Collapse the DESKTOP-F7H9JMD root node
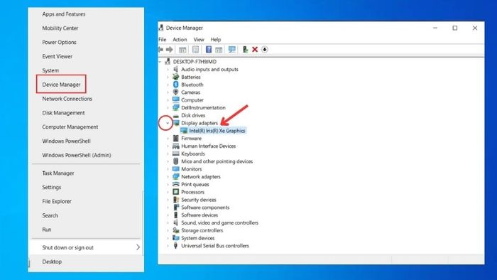Screen dimensions: 497x280 (160, 62)
